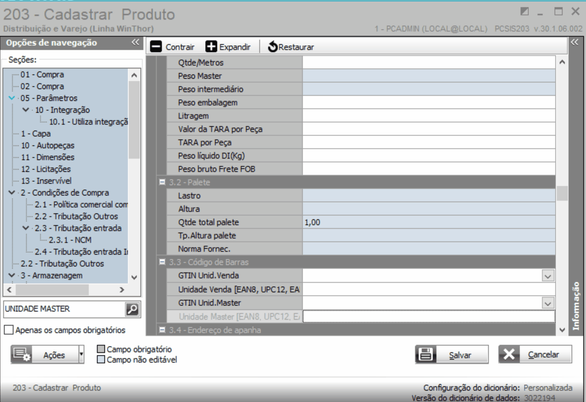Image resolution: width=586 pixels, height=402 pixels.
Task: Collapse the 3.2 - Palete section
Action: (162, 182)
